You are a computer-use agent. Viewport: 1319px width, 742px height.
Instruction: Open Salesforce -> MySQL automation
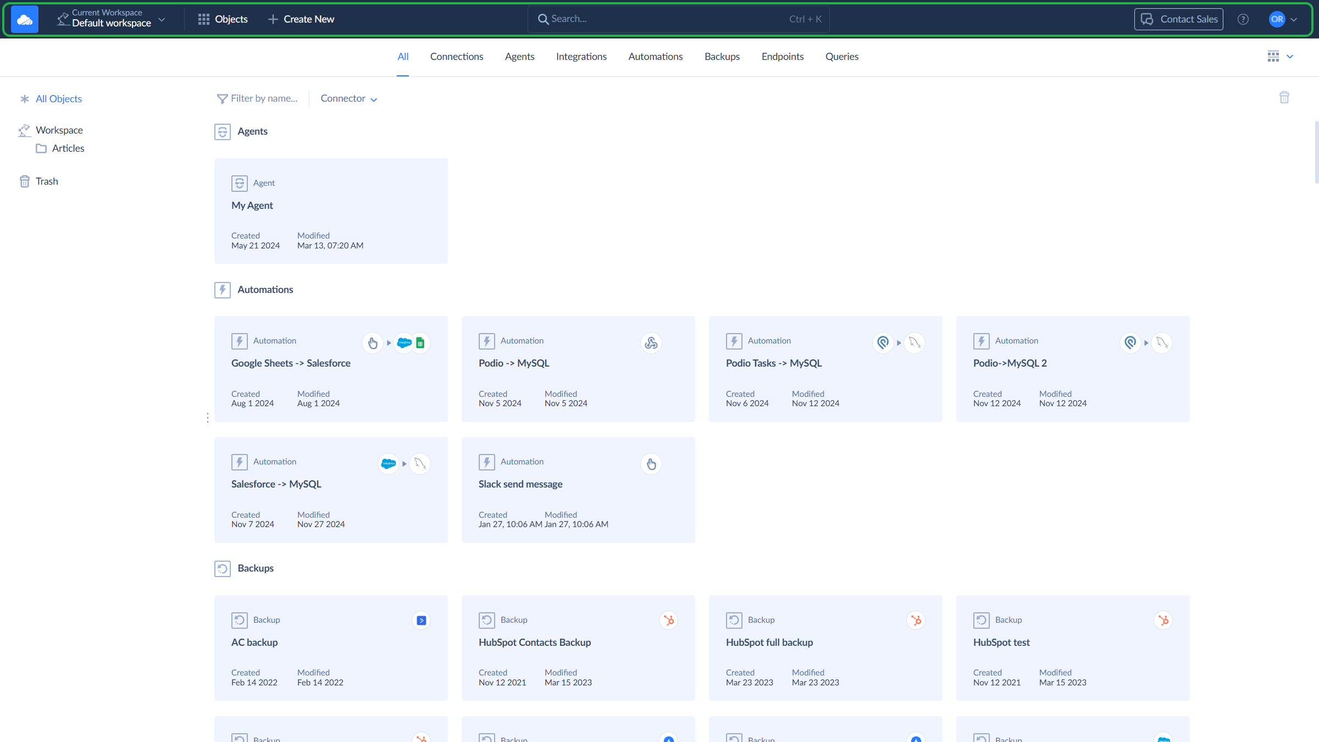(x=331, y=490)
